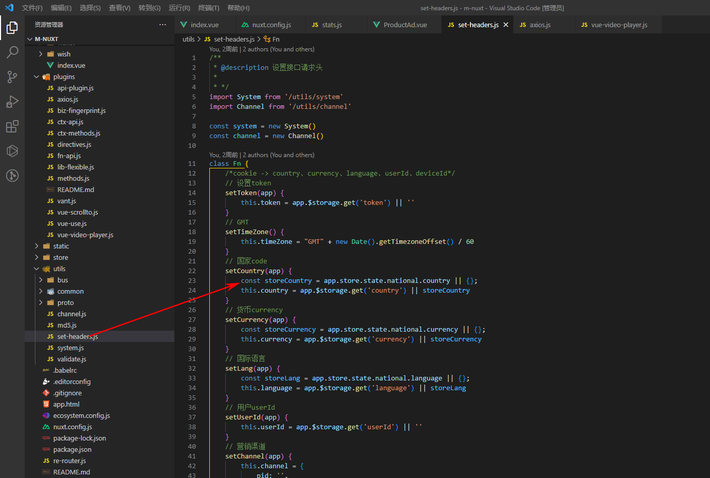Open re-router.js in the explorer
Image resolution: width=710 pixels, height=478 pixels.
pos(100,461)
